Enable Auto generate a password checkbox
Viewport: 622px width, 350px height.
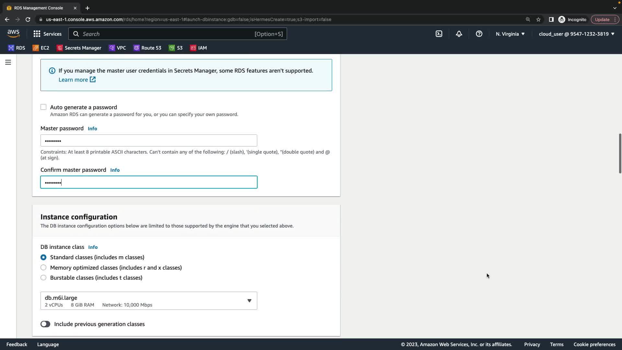pyautogui.click(x=43, y=107)
